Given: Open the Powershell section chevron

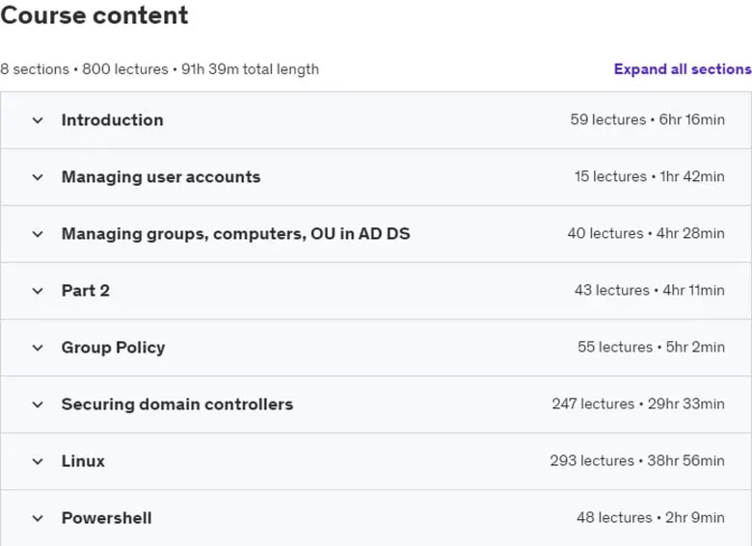Looking at the screenshot, I should pyautogui.click(x=38, y=518).
